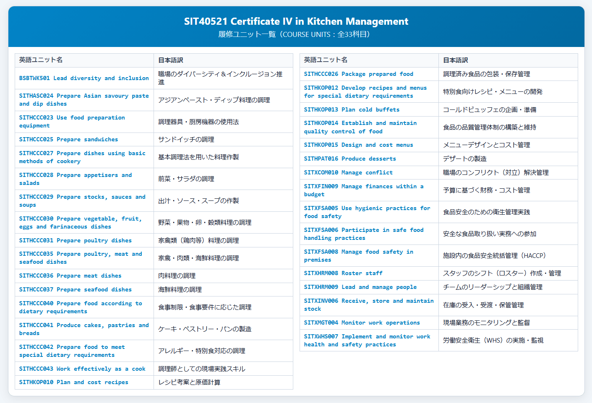Select 'SITHCCC041 Produce cakes, pastries and breads'

84,329
